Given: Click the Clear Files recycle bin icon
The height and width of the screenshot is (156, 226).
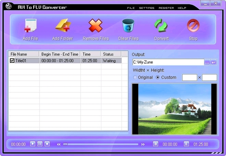Looking at the screenshot, I should point(128,26).
